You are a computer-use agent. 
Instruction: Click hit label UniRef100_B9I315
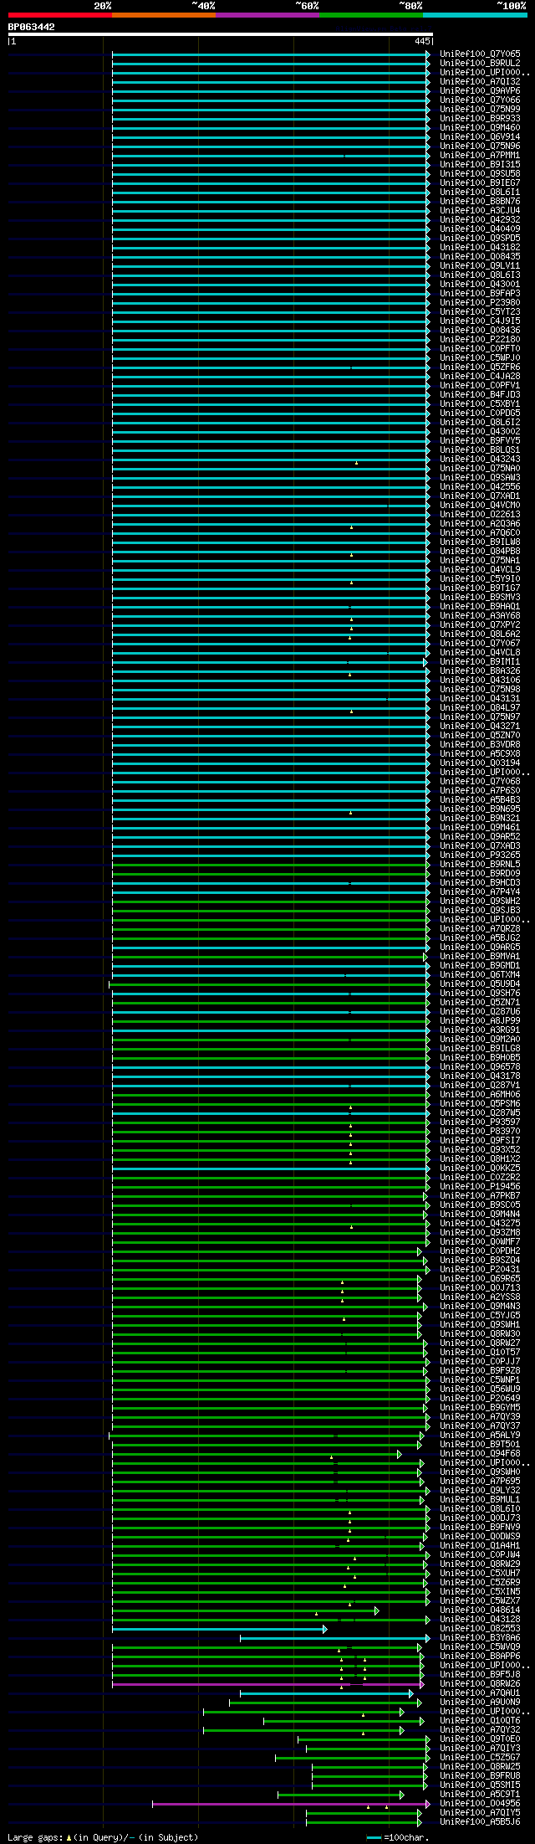480,165
